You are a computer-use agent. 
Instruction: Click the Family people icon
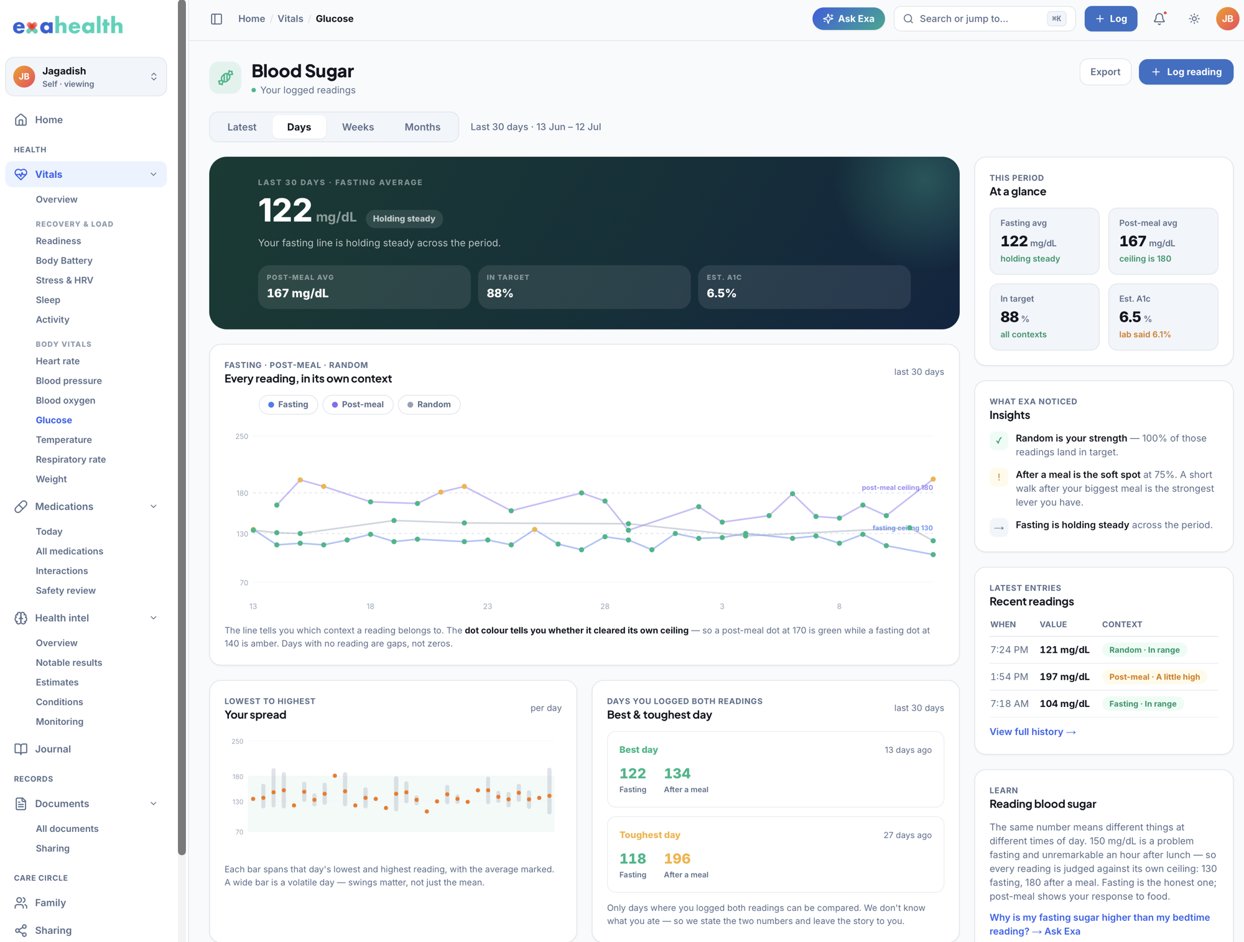tap(21, 902)
